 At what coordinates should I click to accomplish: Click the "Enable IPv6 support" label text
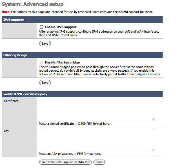click(x=61, y=27)
